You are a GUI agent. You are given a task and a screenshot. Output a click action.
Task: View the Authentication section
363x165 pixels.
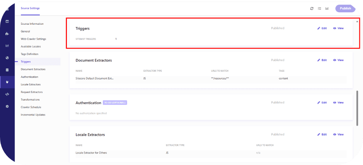[x=338, y=103]
